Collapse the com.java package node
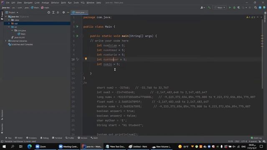 (12, 30)
